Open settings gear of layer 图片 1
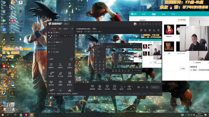Screen dimensions: 209x117 pyautogui.click(x=65, y=36)
